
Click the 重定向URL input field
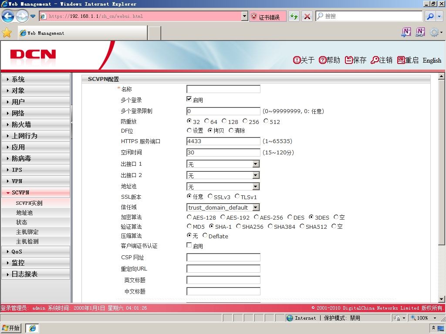tap(223, 269)
